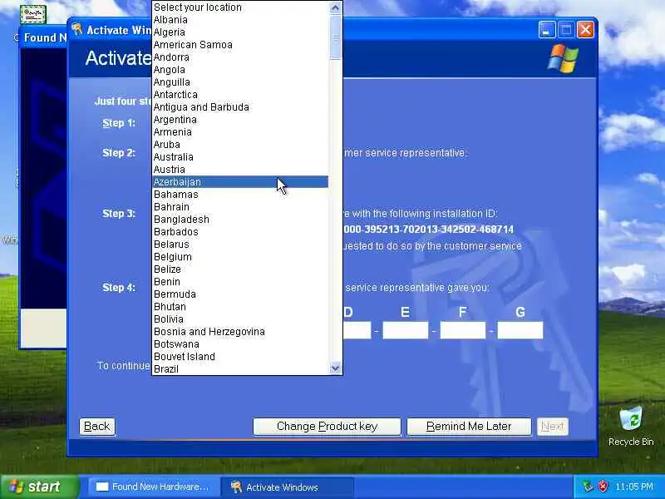Pick Andorra from the country list

point(240,57)
